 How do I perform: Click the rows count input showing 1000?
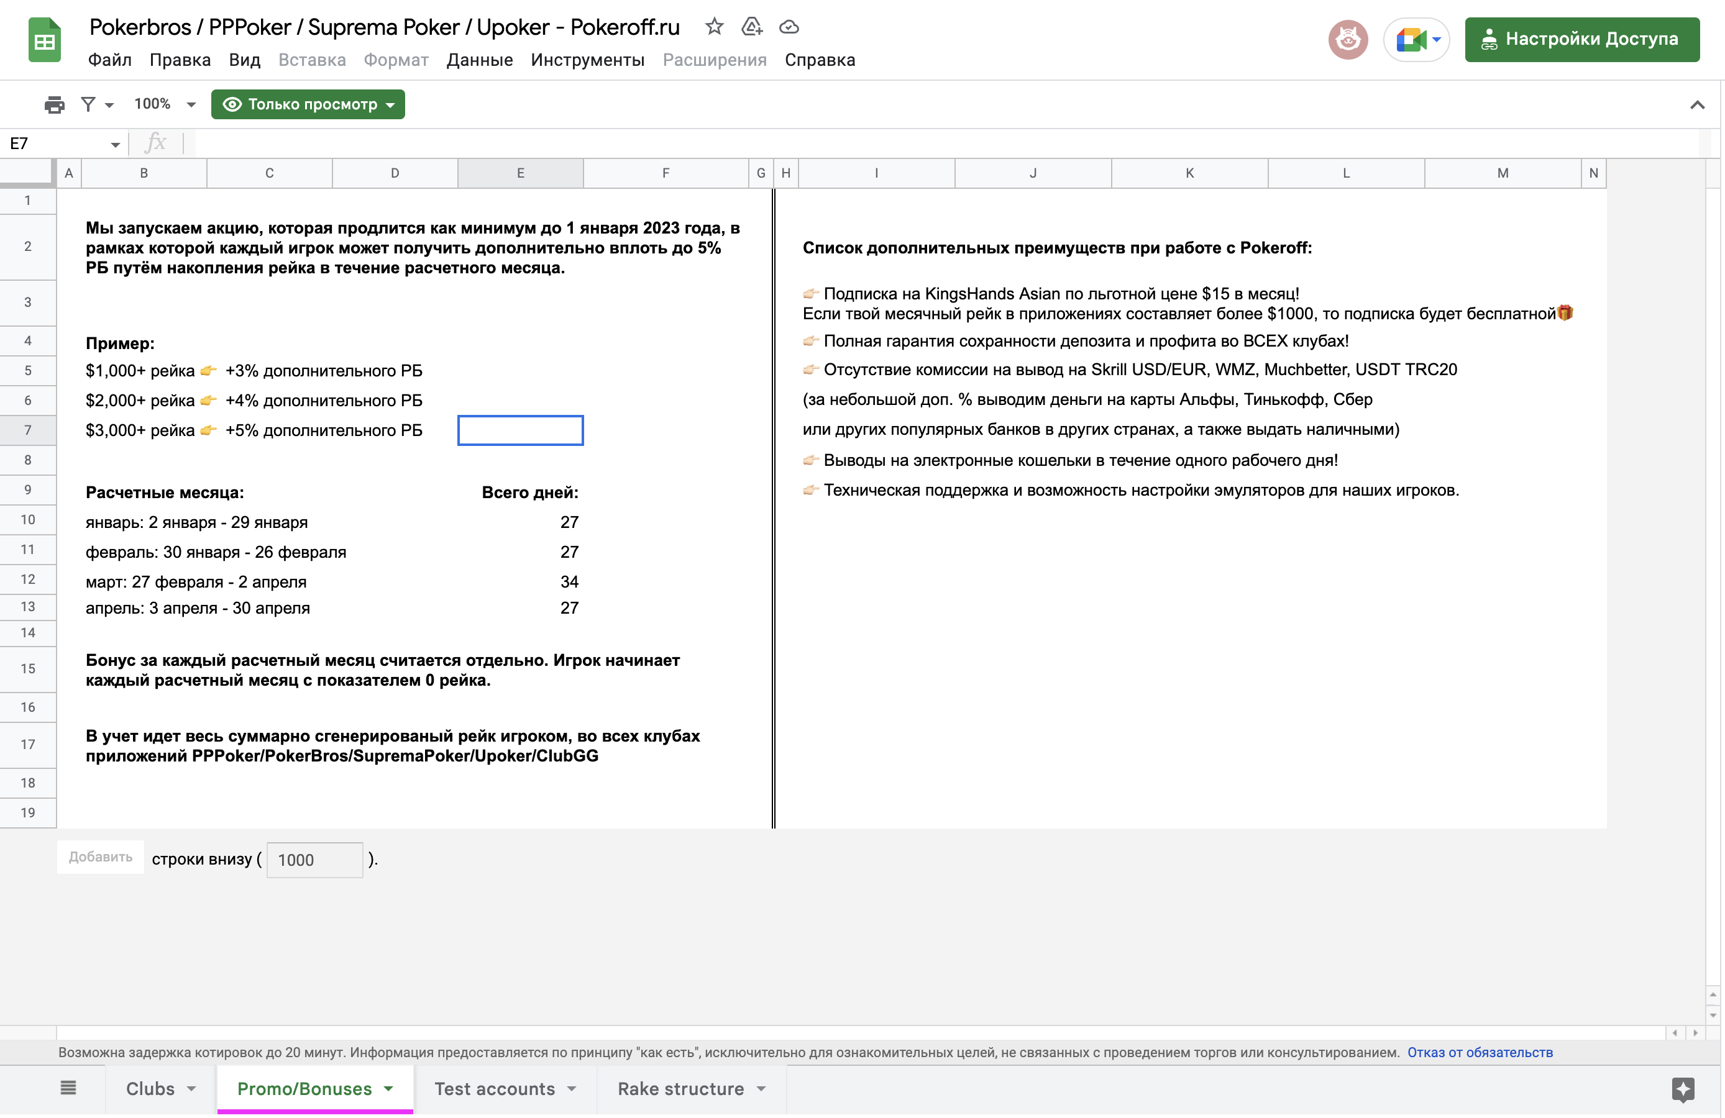click(314, 860)
